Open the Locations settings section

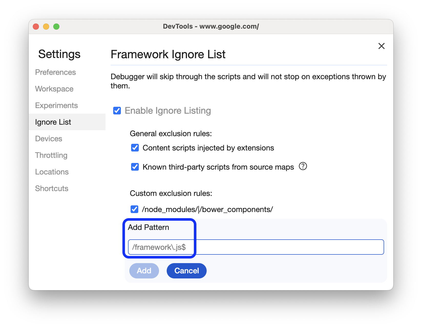coord(52,172)
